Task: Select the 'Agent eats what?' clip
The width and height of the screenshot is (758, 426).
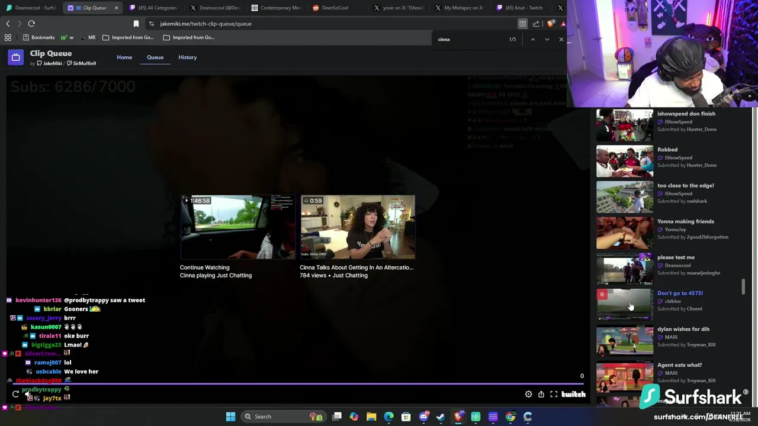Action: 668,377
